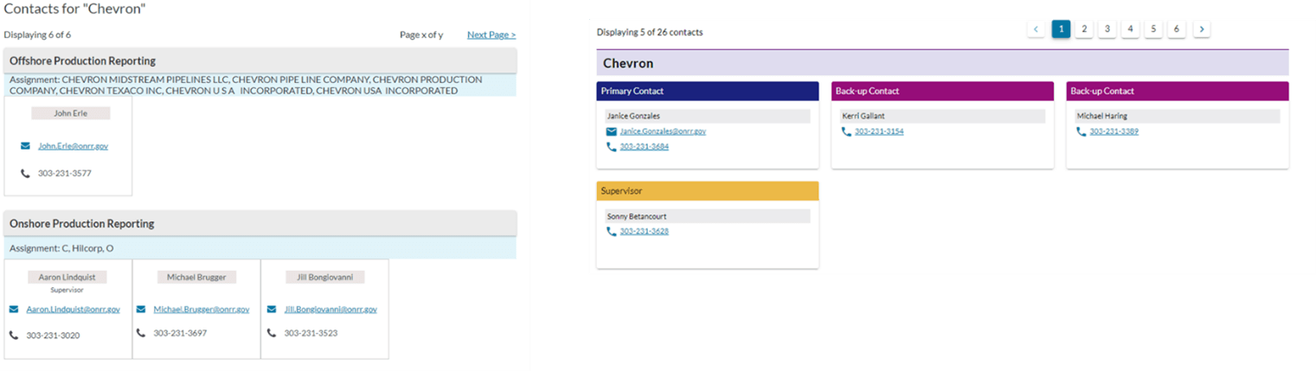Go to the next page using right chevron
This screenshot has width=1316, height=371.
coord(1201,29)
